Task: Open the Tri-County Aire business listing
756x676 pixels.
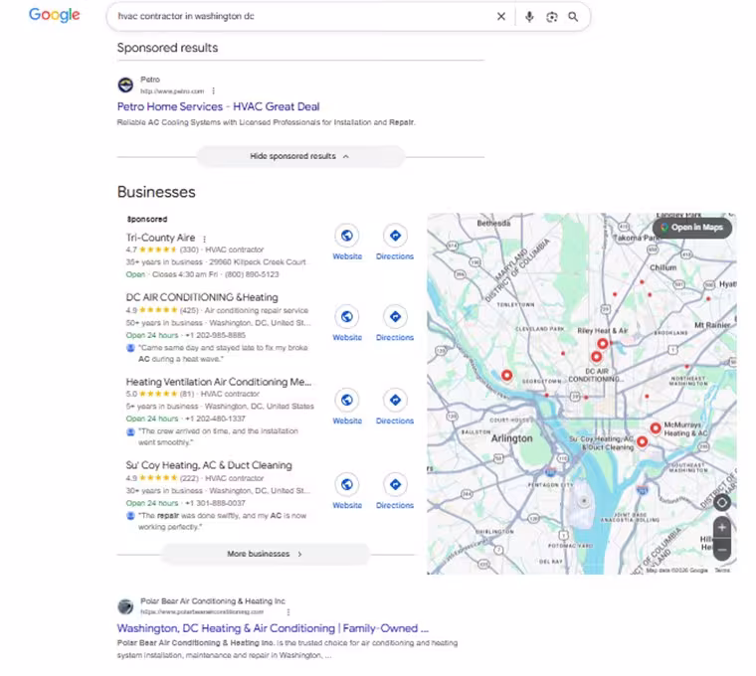Action: [x=160, y=238]
